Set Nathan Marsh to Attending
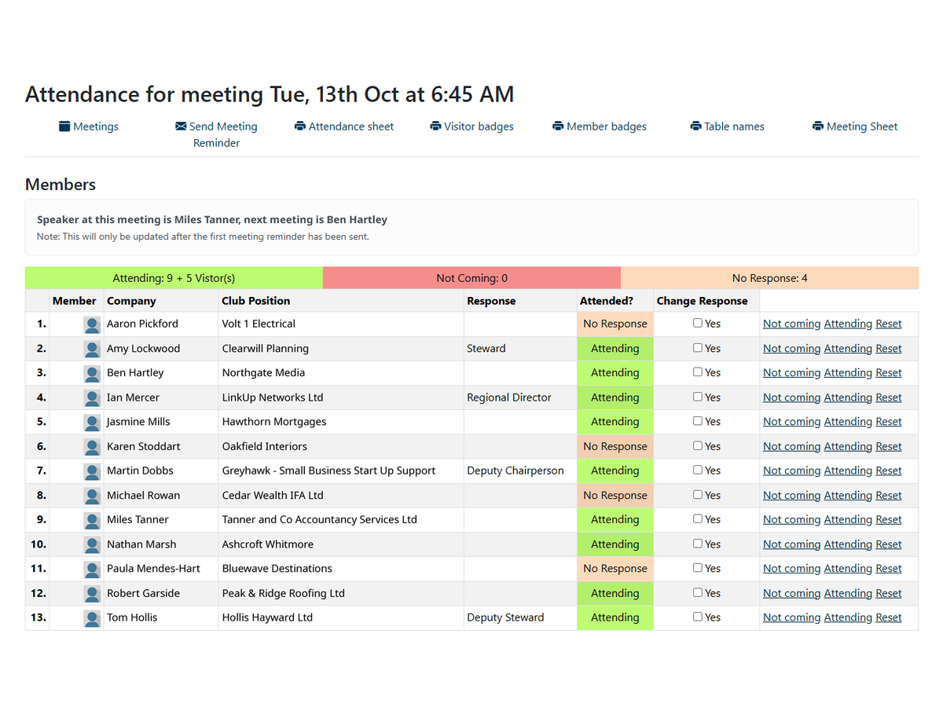 tap(848, 544)
